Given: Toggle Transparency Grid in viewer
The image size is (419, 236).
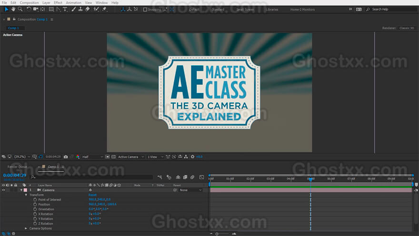Looking at the screenshot, I should tap(113, 157).
